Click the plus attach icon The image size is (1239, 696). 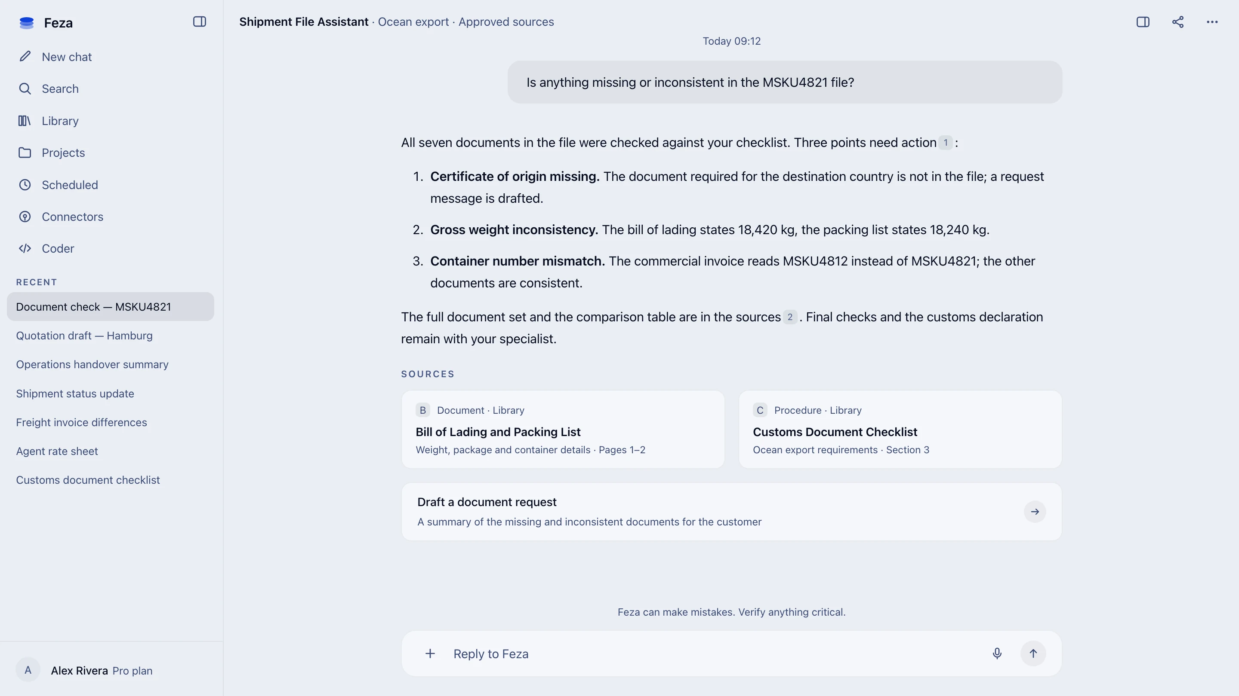(430, 654)
